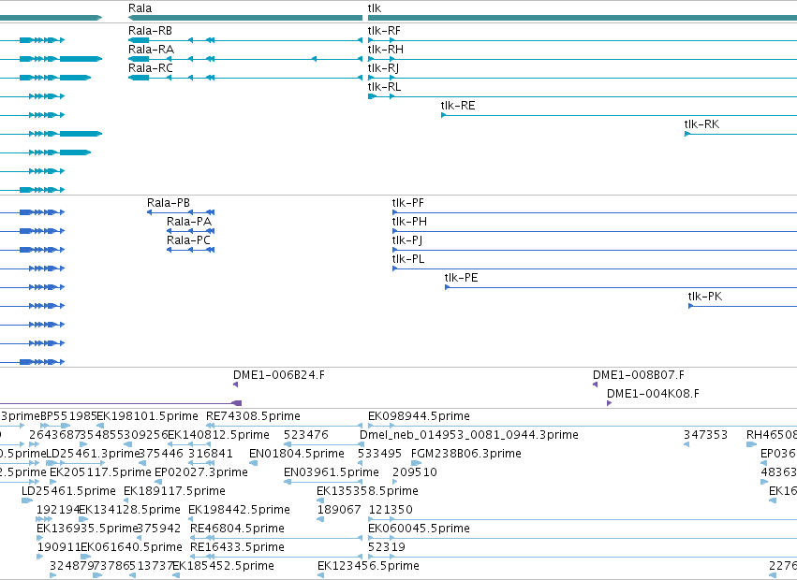Click the 209510 alignment label
This screenshot has width=797, height=580.
pyautogui.click(x=414, y=472)
